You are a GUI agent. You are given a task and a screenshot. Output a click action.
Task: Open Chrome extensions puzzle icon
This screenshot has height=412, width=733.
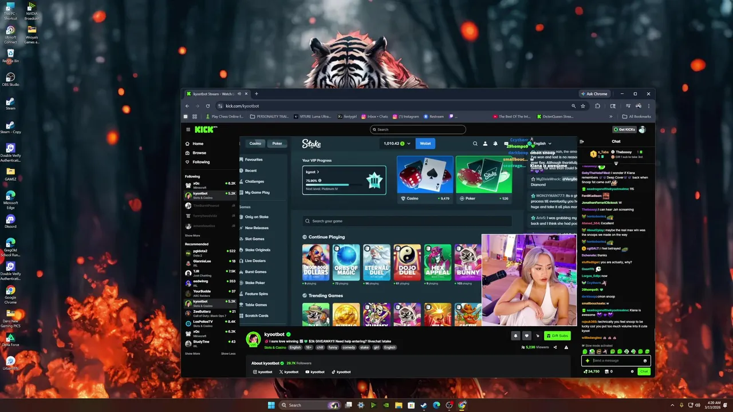pyautogui.click(x=597, y=106)
